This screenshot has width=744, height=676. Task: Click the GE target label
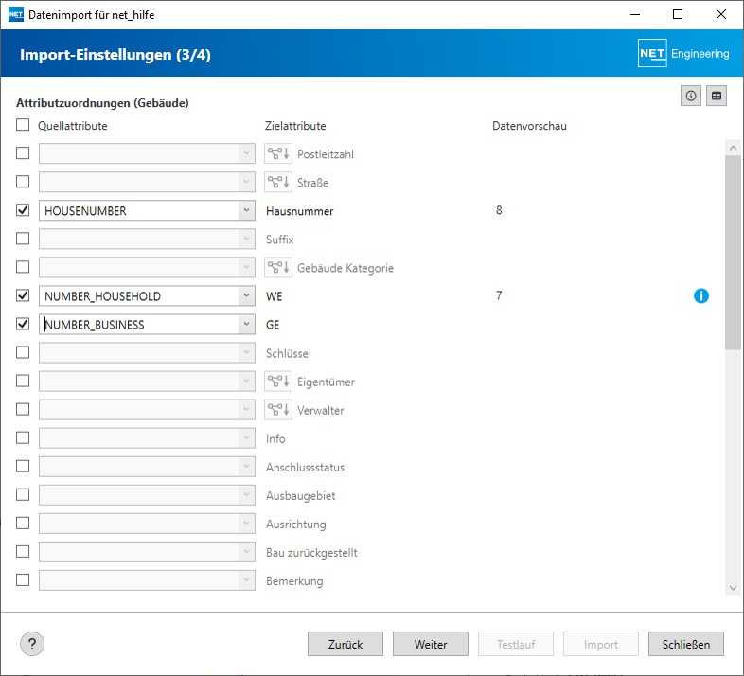[273, 325]
